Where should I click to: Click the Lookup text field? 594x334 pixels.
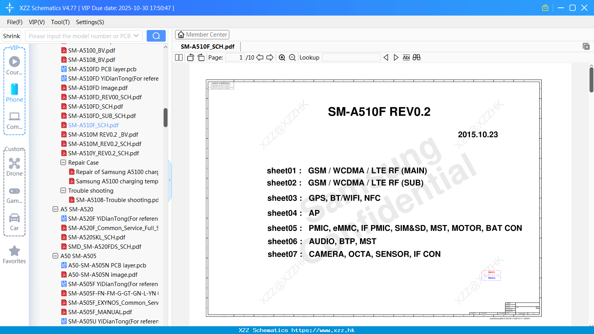coord(351,58)
